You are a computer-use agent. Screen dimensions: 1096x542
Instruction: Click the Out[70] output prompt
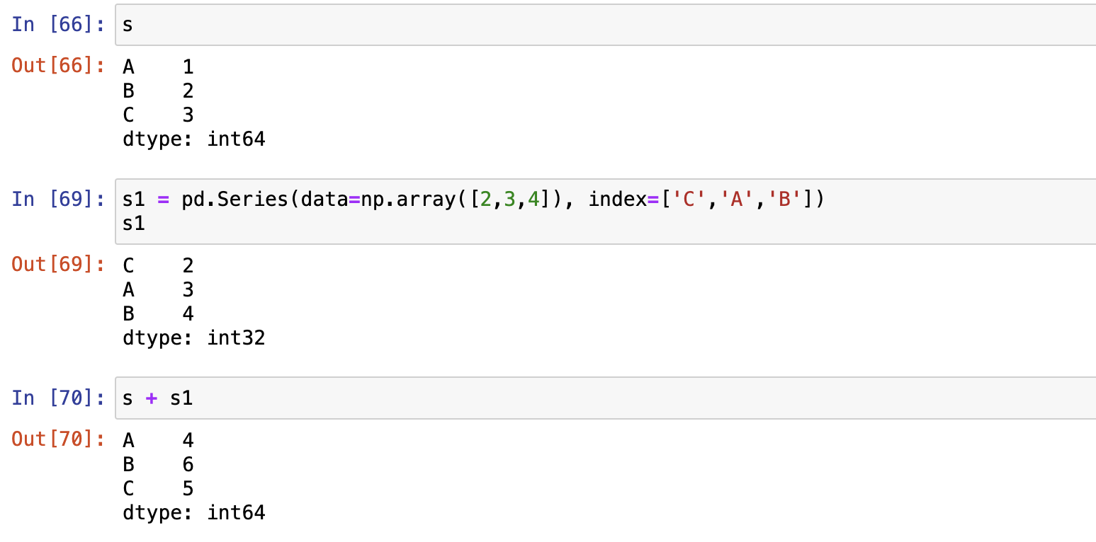(x=58, y=439)
